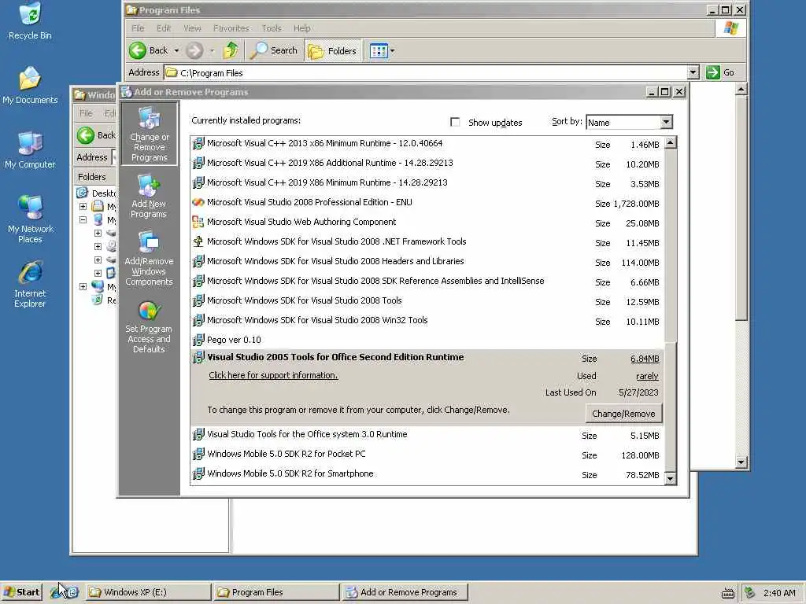Select Windows Mobile 5.0 SDK R2 for Smartphone
Screen dimensions: 806x604
click(427, 474)
